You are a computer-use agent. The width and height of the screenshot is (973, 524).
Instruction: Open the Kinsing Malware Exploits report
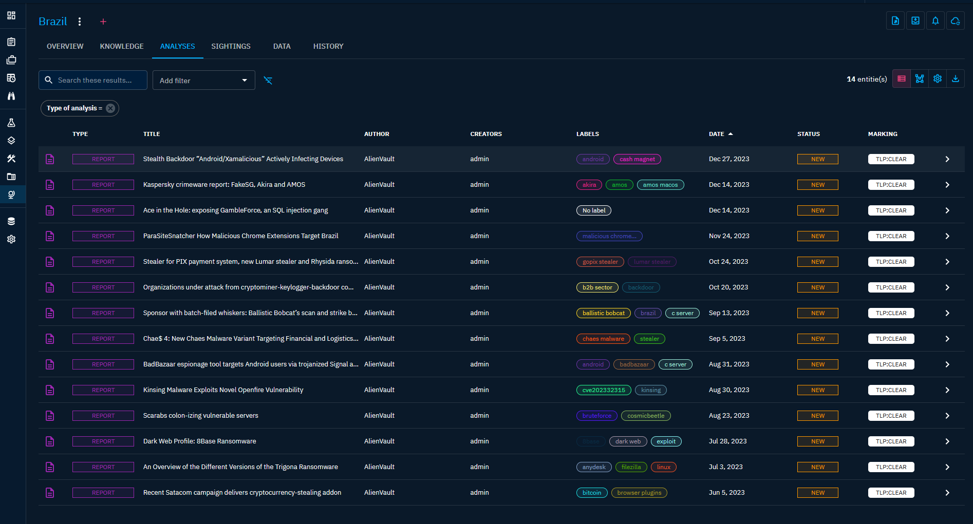[223, 390]
